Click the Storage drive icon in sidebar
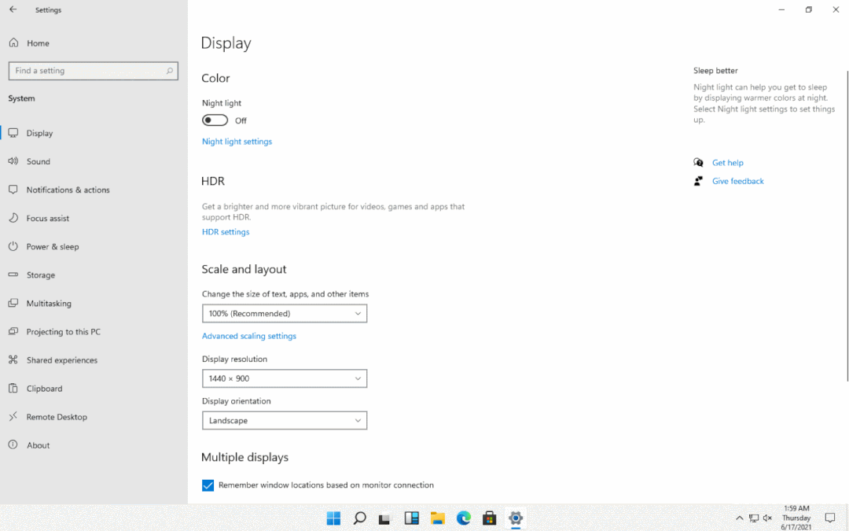The height and width of the screenshot is (531, 849). [13, 275]
